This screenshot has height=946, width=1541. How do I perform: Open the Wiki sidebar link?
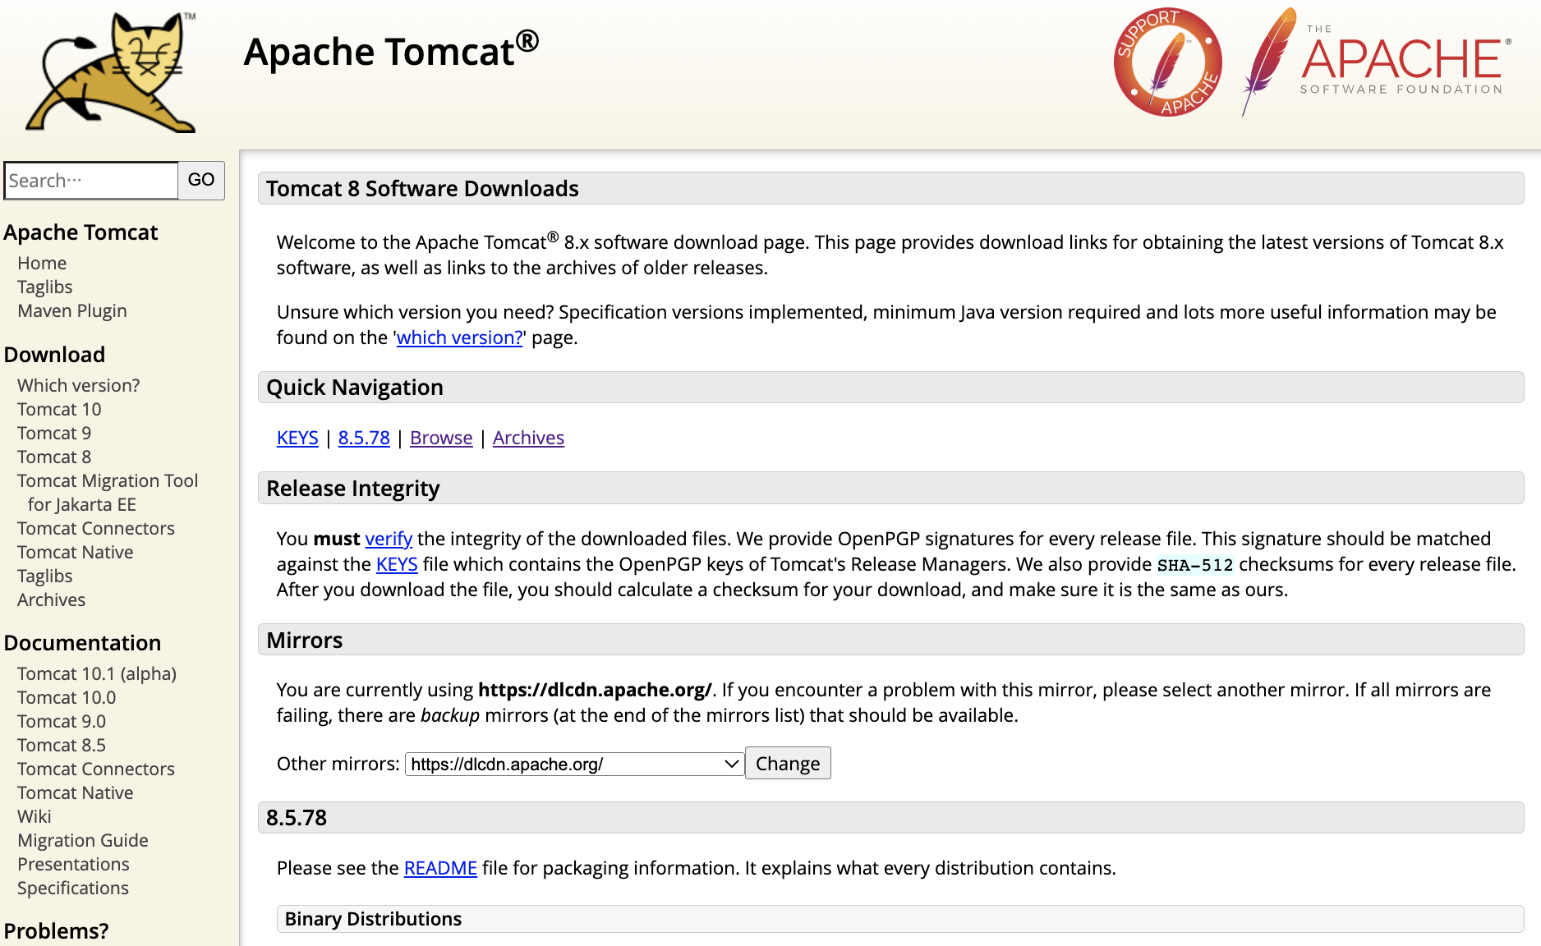tap(34, 816)
